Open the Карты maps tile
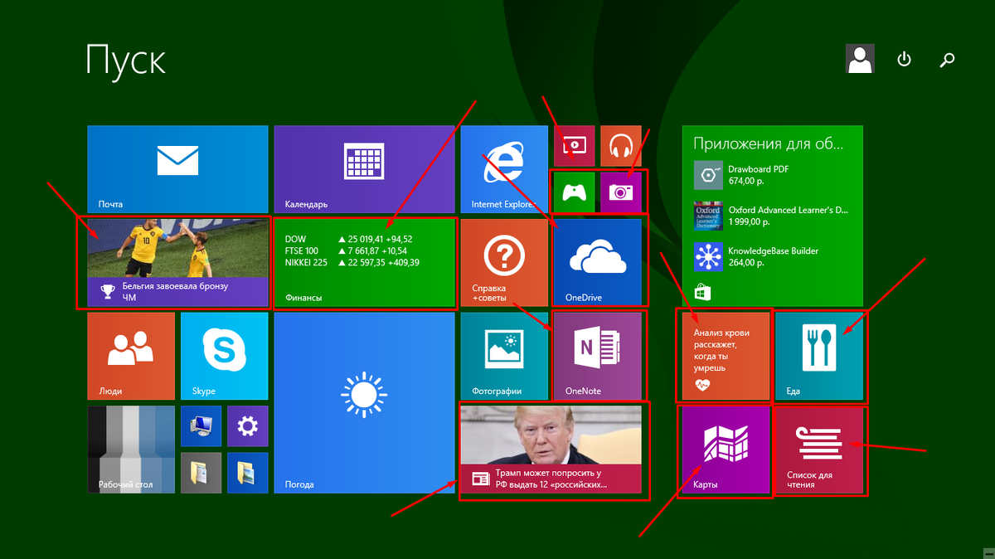This screenshot has height=559, width=995. (726, 450)
